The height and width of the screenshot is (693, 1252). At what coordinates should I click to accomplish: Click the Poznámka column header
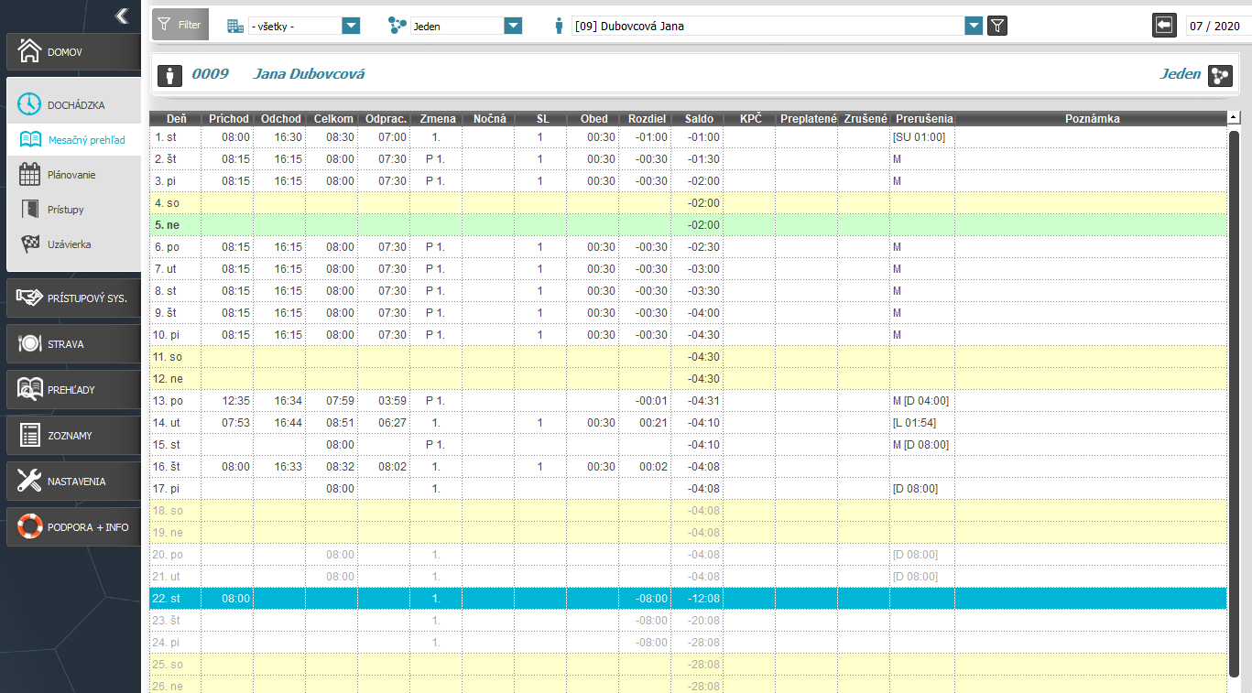point(1092,119)
